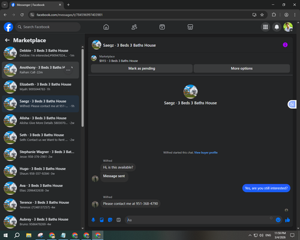Click the listing $915 - 3 Beds 3 Baths House
The width and height of the screenshot is (300, 240).
coord(119,61)
